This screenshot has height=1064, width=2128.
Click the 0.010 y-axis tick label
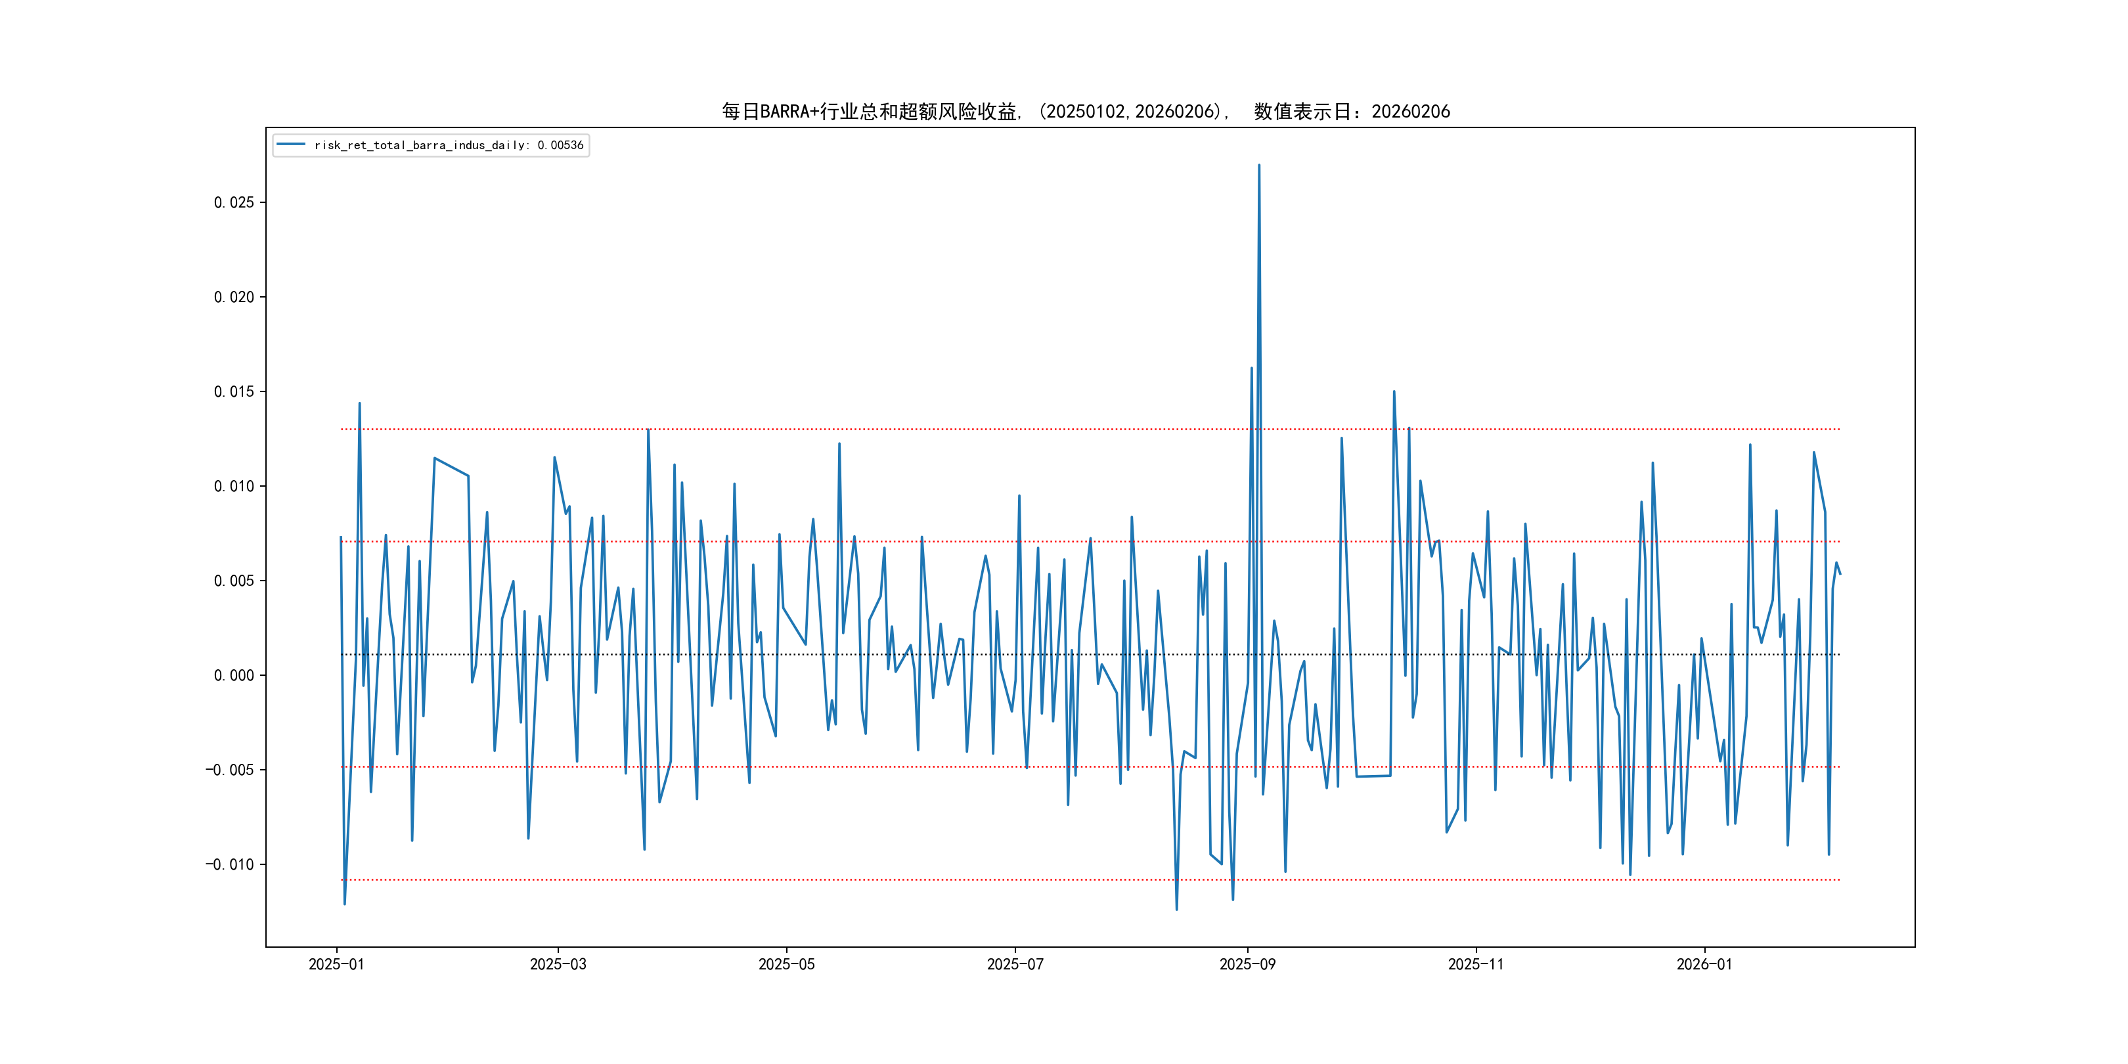234,486
